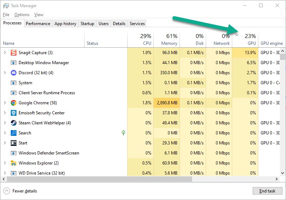Sort processes by Network column header

coord(219,40)
